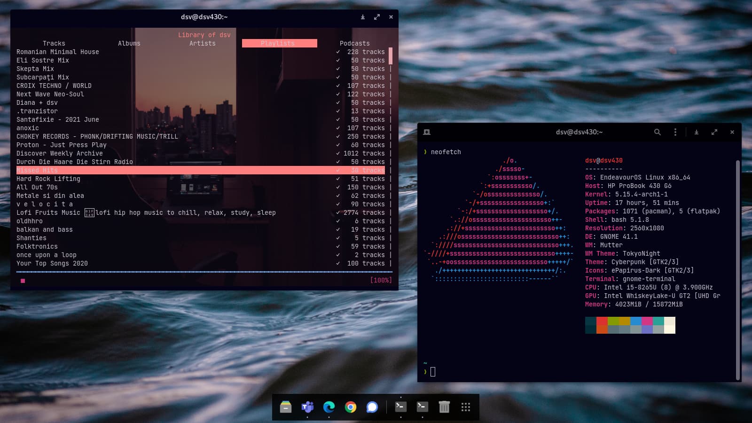Screen dimensions: 752x423
Task: Switch to the Artists tab
Action: point(203,43)
